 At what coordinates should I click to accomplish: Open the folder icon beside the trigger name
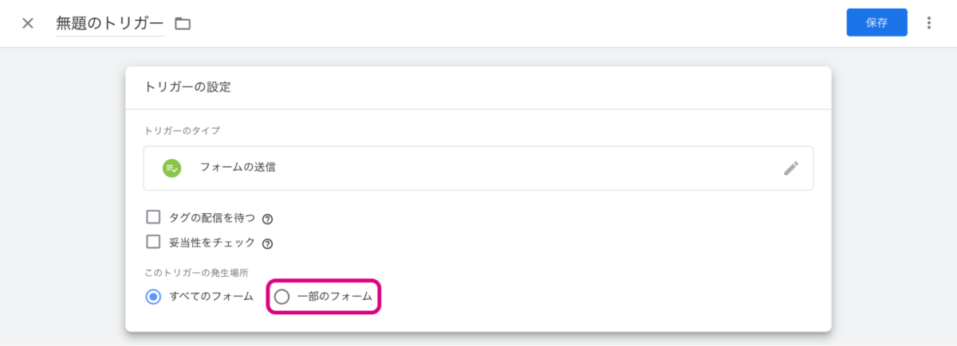pos(183,24)
